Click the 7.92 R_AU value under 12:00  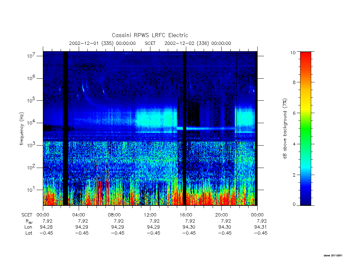155,221
